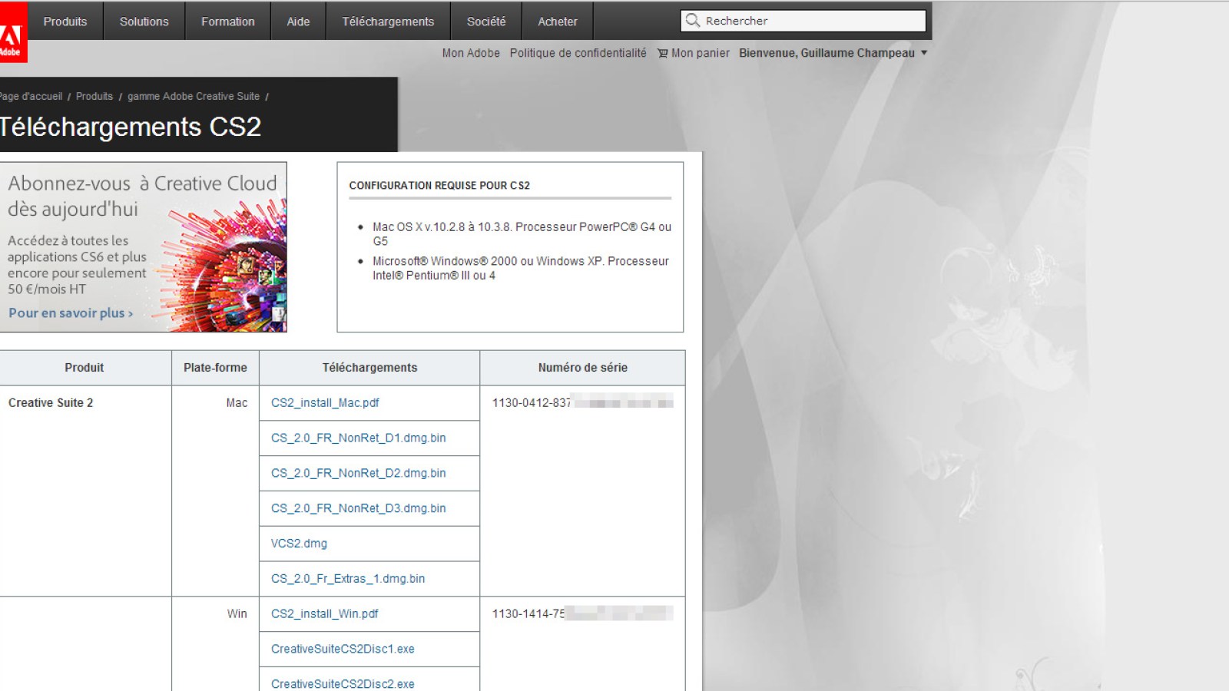The height and width of the screenshot is (691, 1229).
Task: Download CreativeSuiteCS2Disc1.exe for Windows
Action: click(342, 649)
